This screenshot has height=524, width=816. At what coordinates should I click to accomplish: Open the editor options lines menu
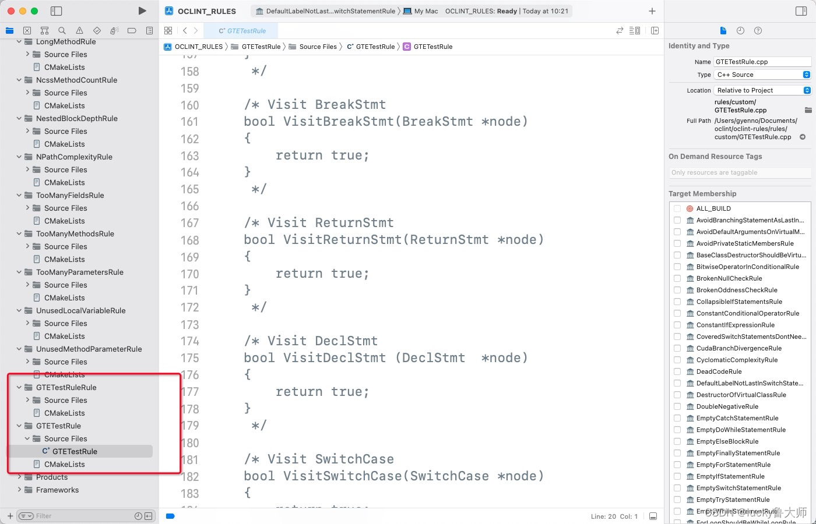point(635,31)
